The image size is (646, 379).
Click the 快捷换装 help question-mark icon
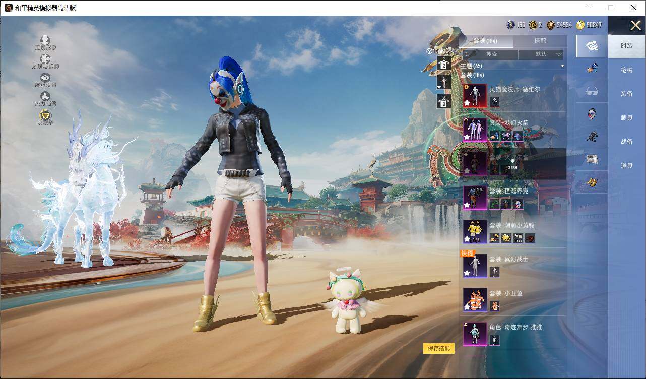click(429, 51)
